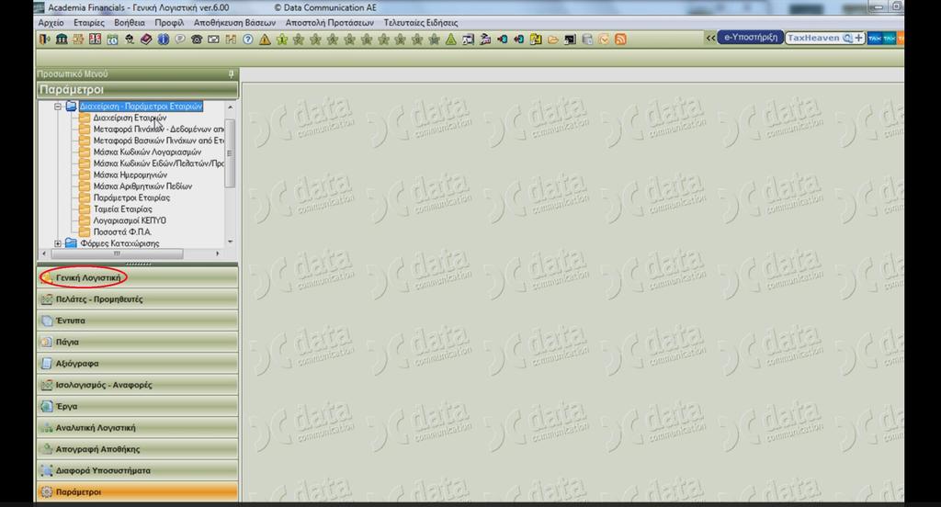Click the telephone toolbar icon
941x507 pixels.
point(197,39)
